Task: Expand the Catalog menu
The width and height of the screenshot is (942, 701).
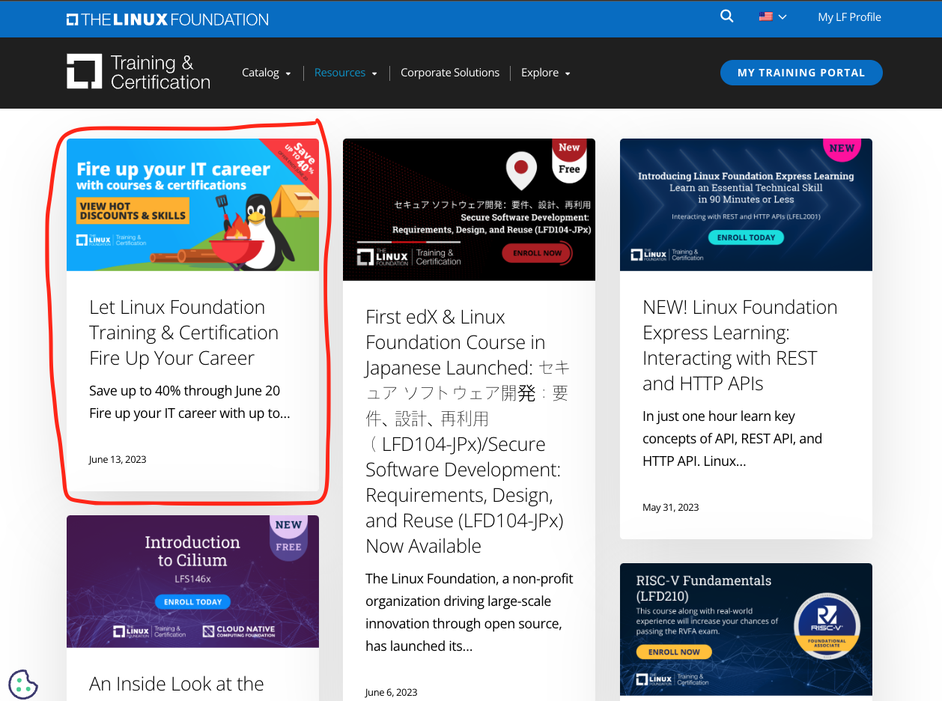Action: point(266,73)
